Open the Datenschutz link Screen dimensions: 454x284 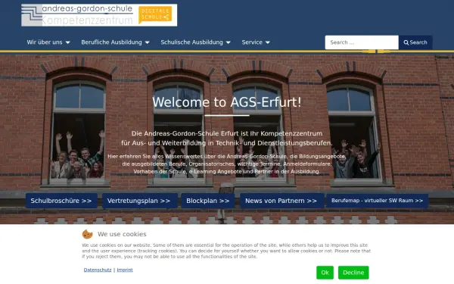[98, 270]
